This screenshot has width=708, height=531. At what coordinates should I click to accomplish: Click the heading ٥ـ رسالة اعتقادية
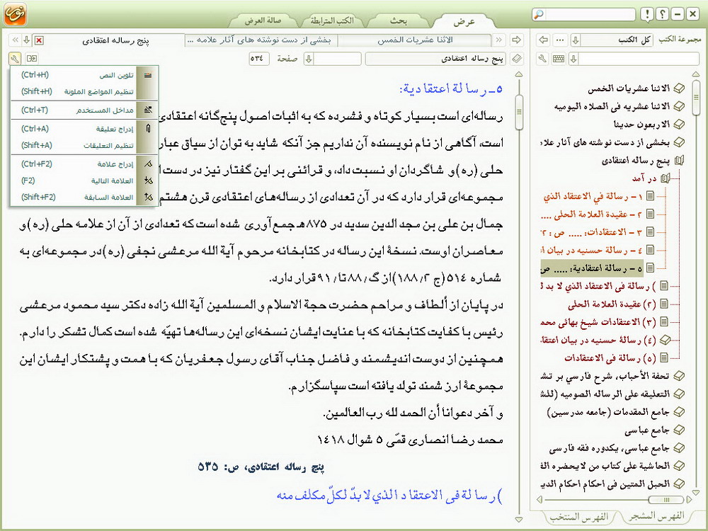coord(450,89)
